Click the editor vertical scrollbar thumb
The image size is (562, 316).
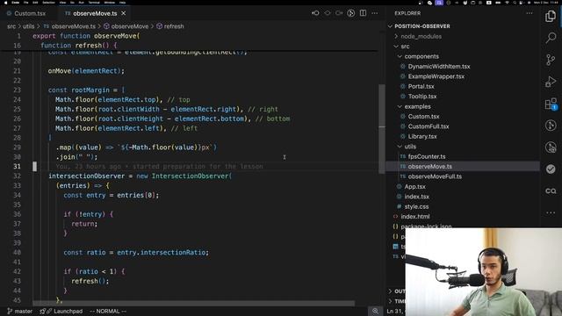point(382,129)
